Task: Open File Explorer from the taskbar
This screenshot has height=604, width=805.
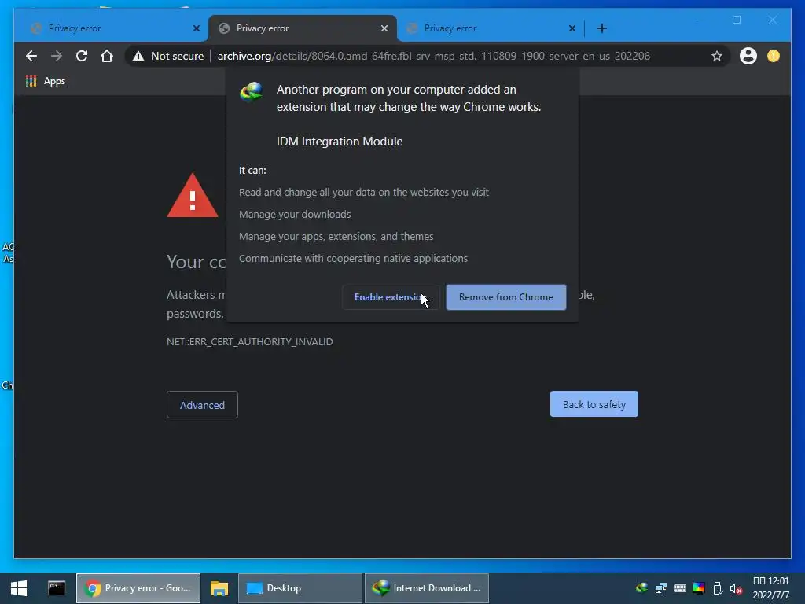Action: point(219,588)
